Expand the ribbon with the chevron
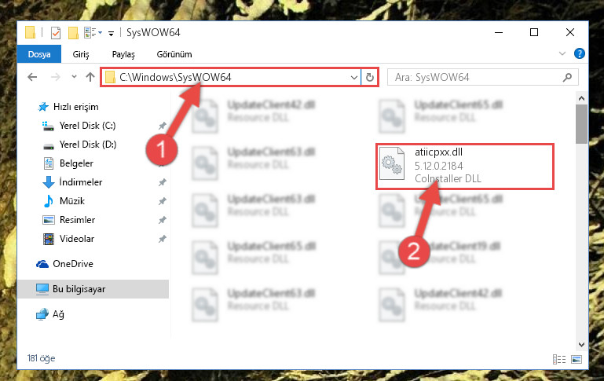 (562, 53)
